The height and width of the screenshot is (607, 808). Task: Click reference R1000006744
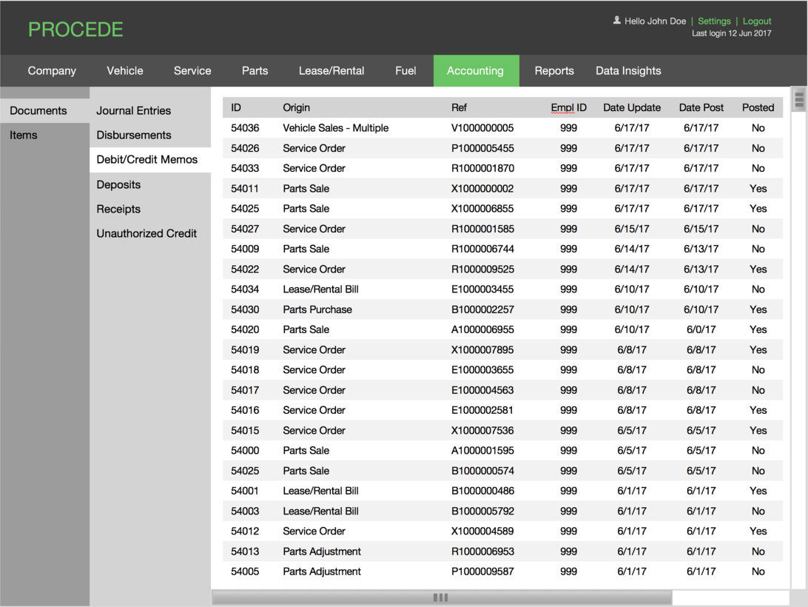[482, 249]
